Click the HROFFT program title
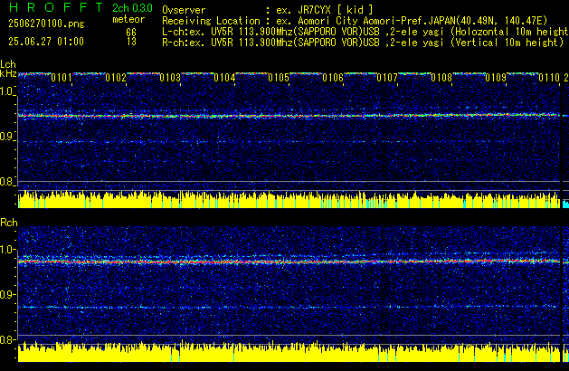This screenshot has width=569, height=371. pos(56,7)
